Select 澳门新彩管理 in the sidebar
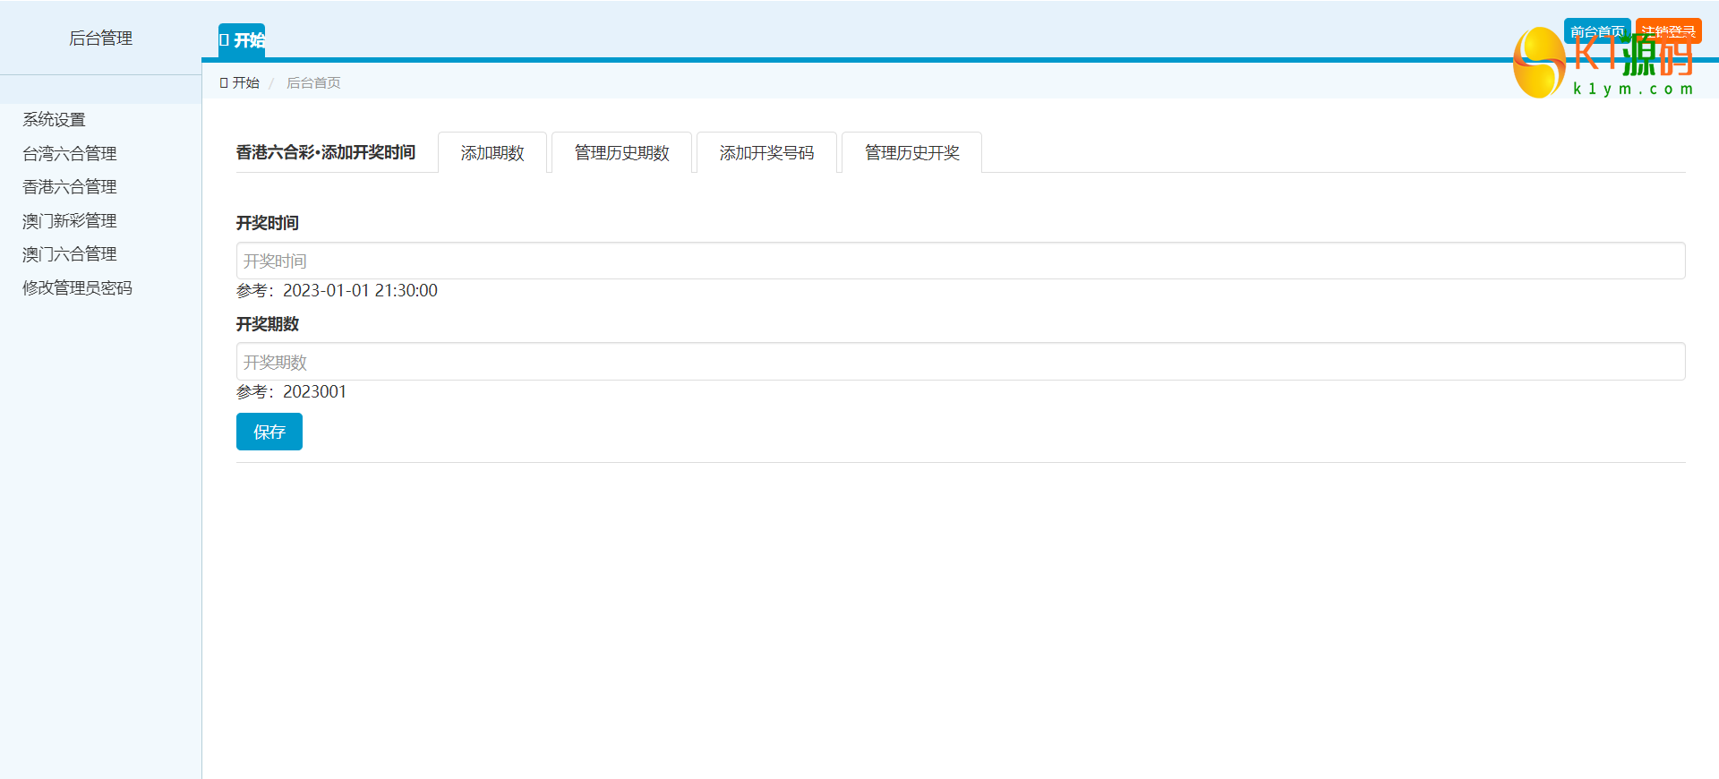 pyautogui.click(x=70, y=221)
